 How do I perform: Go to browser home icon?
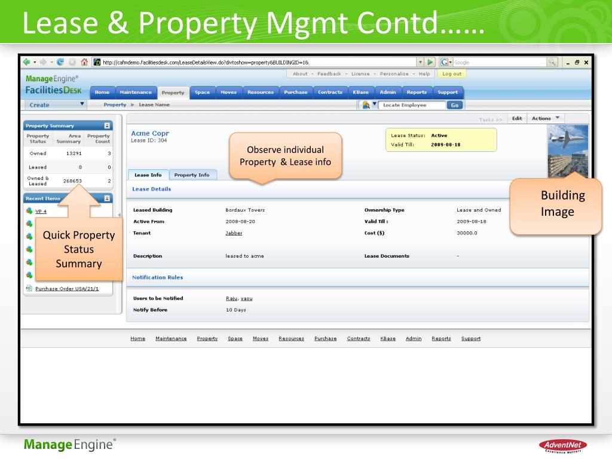coord(84,62)
